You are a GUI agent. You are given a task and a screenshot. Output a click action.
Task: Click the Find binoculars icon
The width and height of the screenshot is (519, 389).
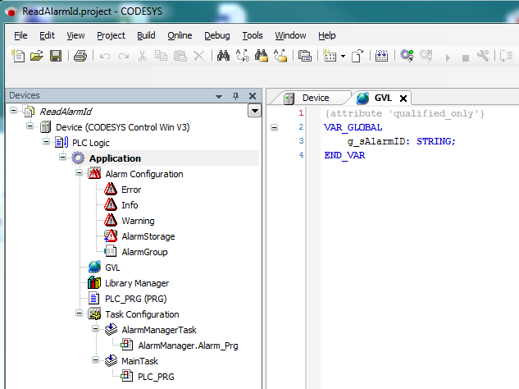(x=223, y=56)
